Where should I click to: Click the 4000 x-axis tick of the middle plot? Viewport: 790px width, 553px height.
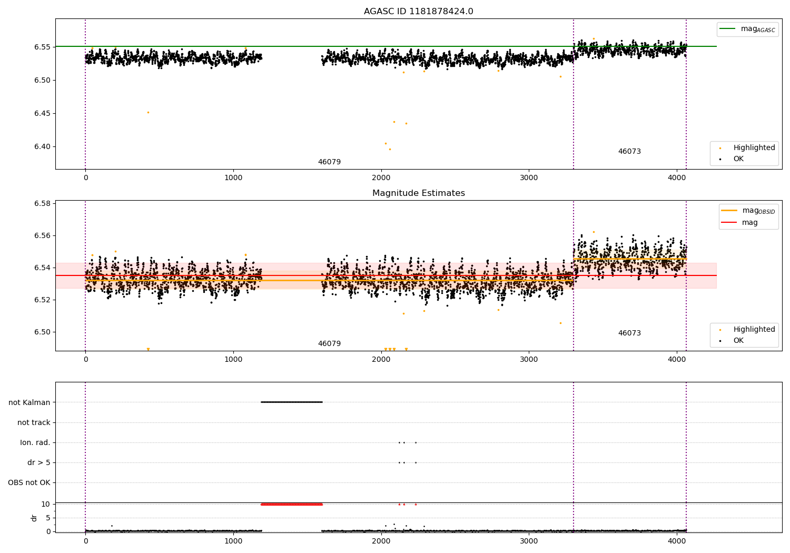point(677,360)
